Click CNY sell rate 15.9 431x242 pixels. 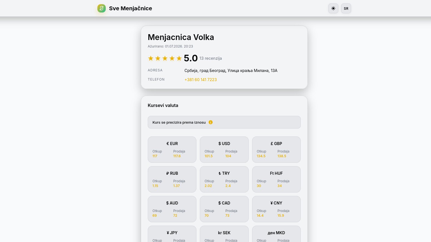pyautogui.click(x=281, y=216)
